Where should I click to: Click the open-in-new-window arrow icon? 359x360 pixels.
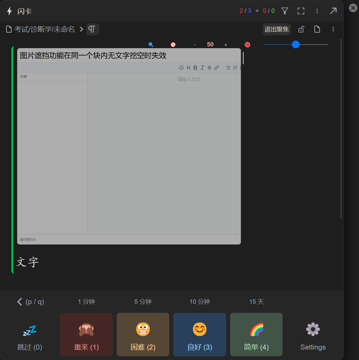[x=333, y=11]
